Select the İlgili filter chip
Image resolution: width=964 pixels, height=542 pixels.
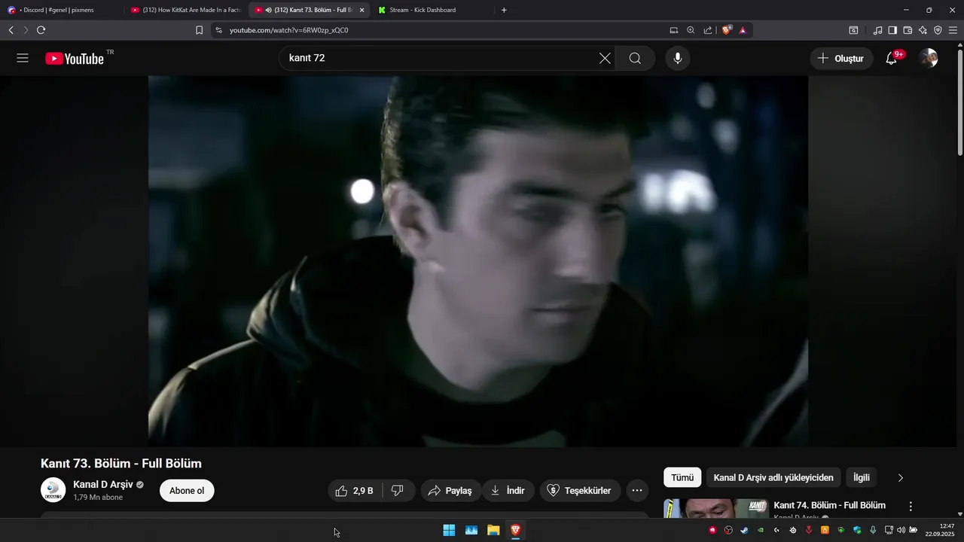[x=862, y=477]
